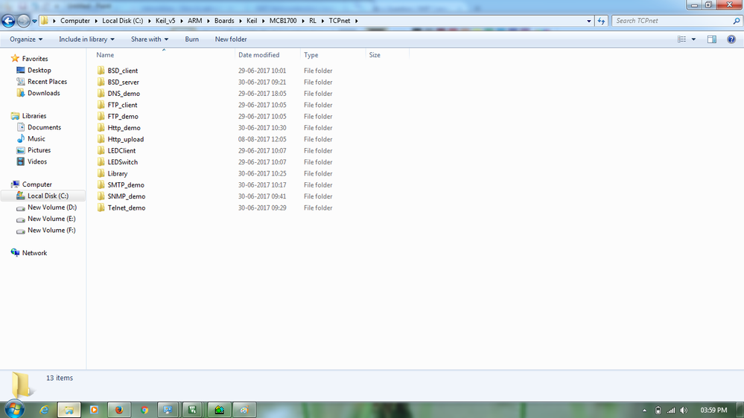Screen dimensions: 744x418
Task: Open Recent Places in Favorites
Action: pos(47,82)
